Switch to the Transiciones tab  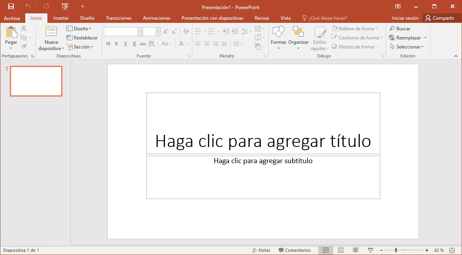tap(118, 18)
